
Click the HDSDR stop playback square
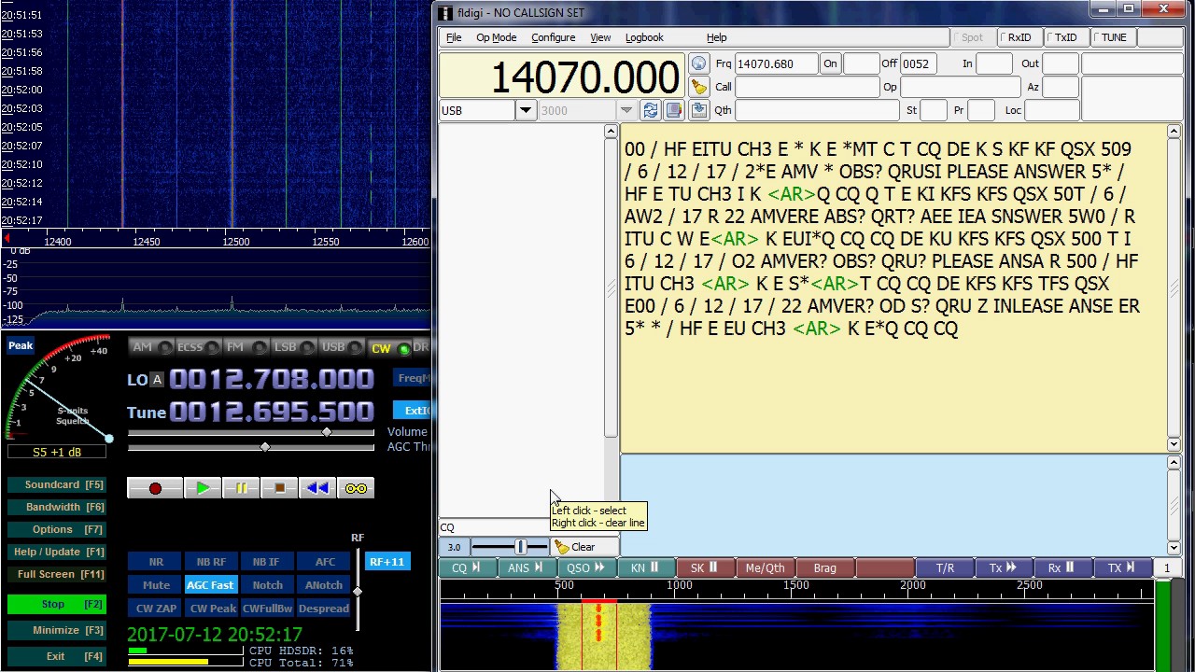click(279, 488)
